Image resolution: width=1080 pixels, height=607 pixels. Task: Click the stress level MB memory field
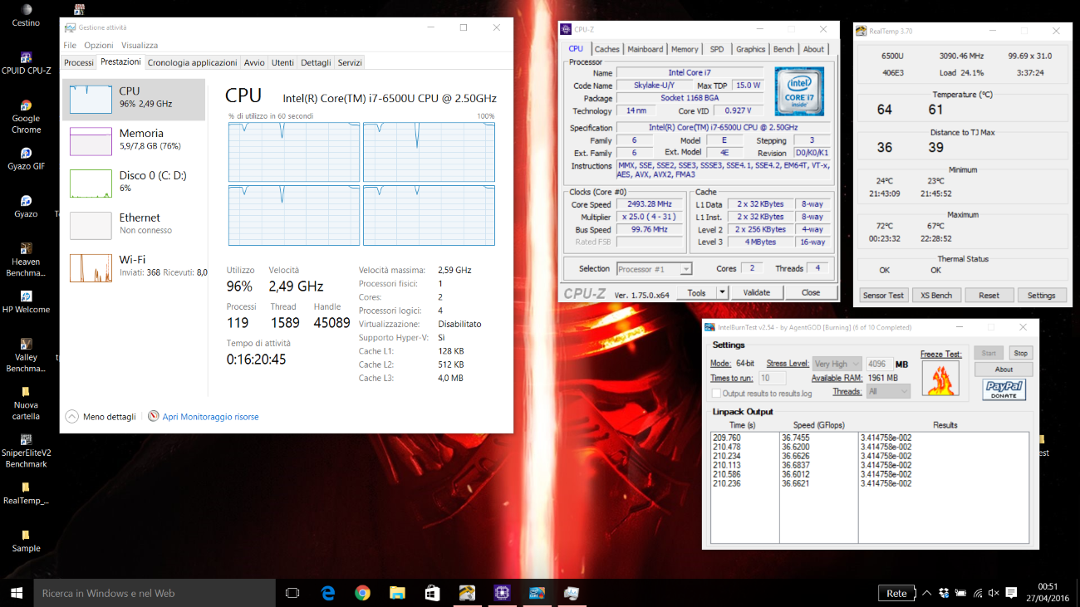879,364
